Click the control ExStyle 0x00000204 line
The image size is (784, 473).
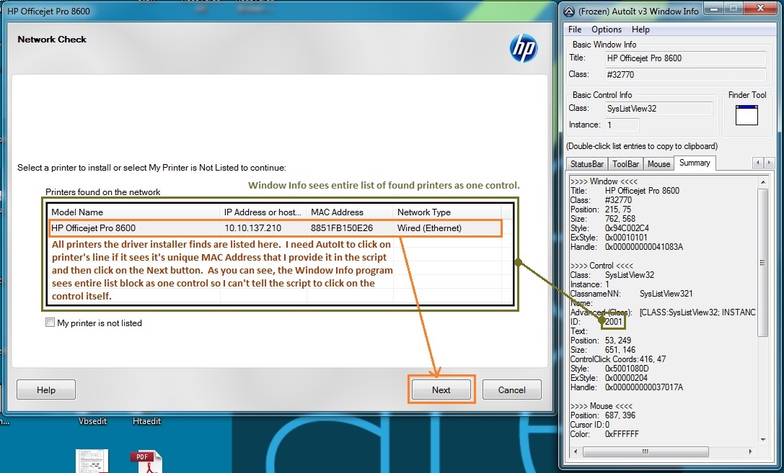click(609, 378)
